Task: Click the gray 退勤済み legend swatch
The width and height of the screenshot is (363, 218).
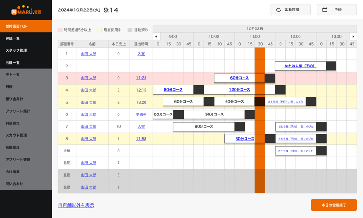Action: 130,30
